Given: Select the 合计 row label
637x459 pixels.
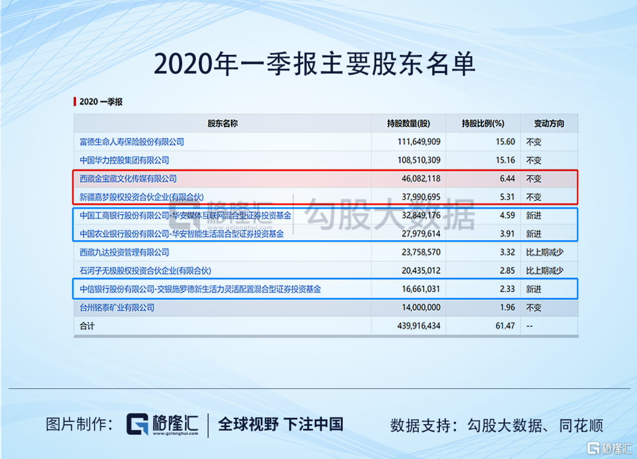Looking at the screenshot, I should (87, 326).
